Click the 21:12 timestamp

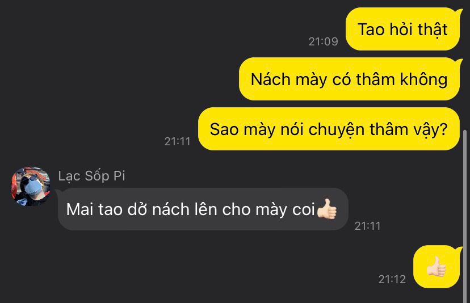[x=392, y=279]
